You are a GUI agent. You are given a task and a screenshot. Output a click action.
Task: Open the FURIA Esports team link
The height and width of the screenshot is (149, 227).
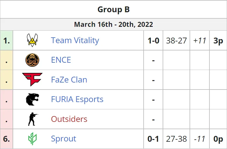coord(77,99)
